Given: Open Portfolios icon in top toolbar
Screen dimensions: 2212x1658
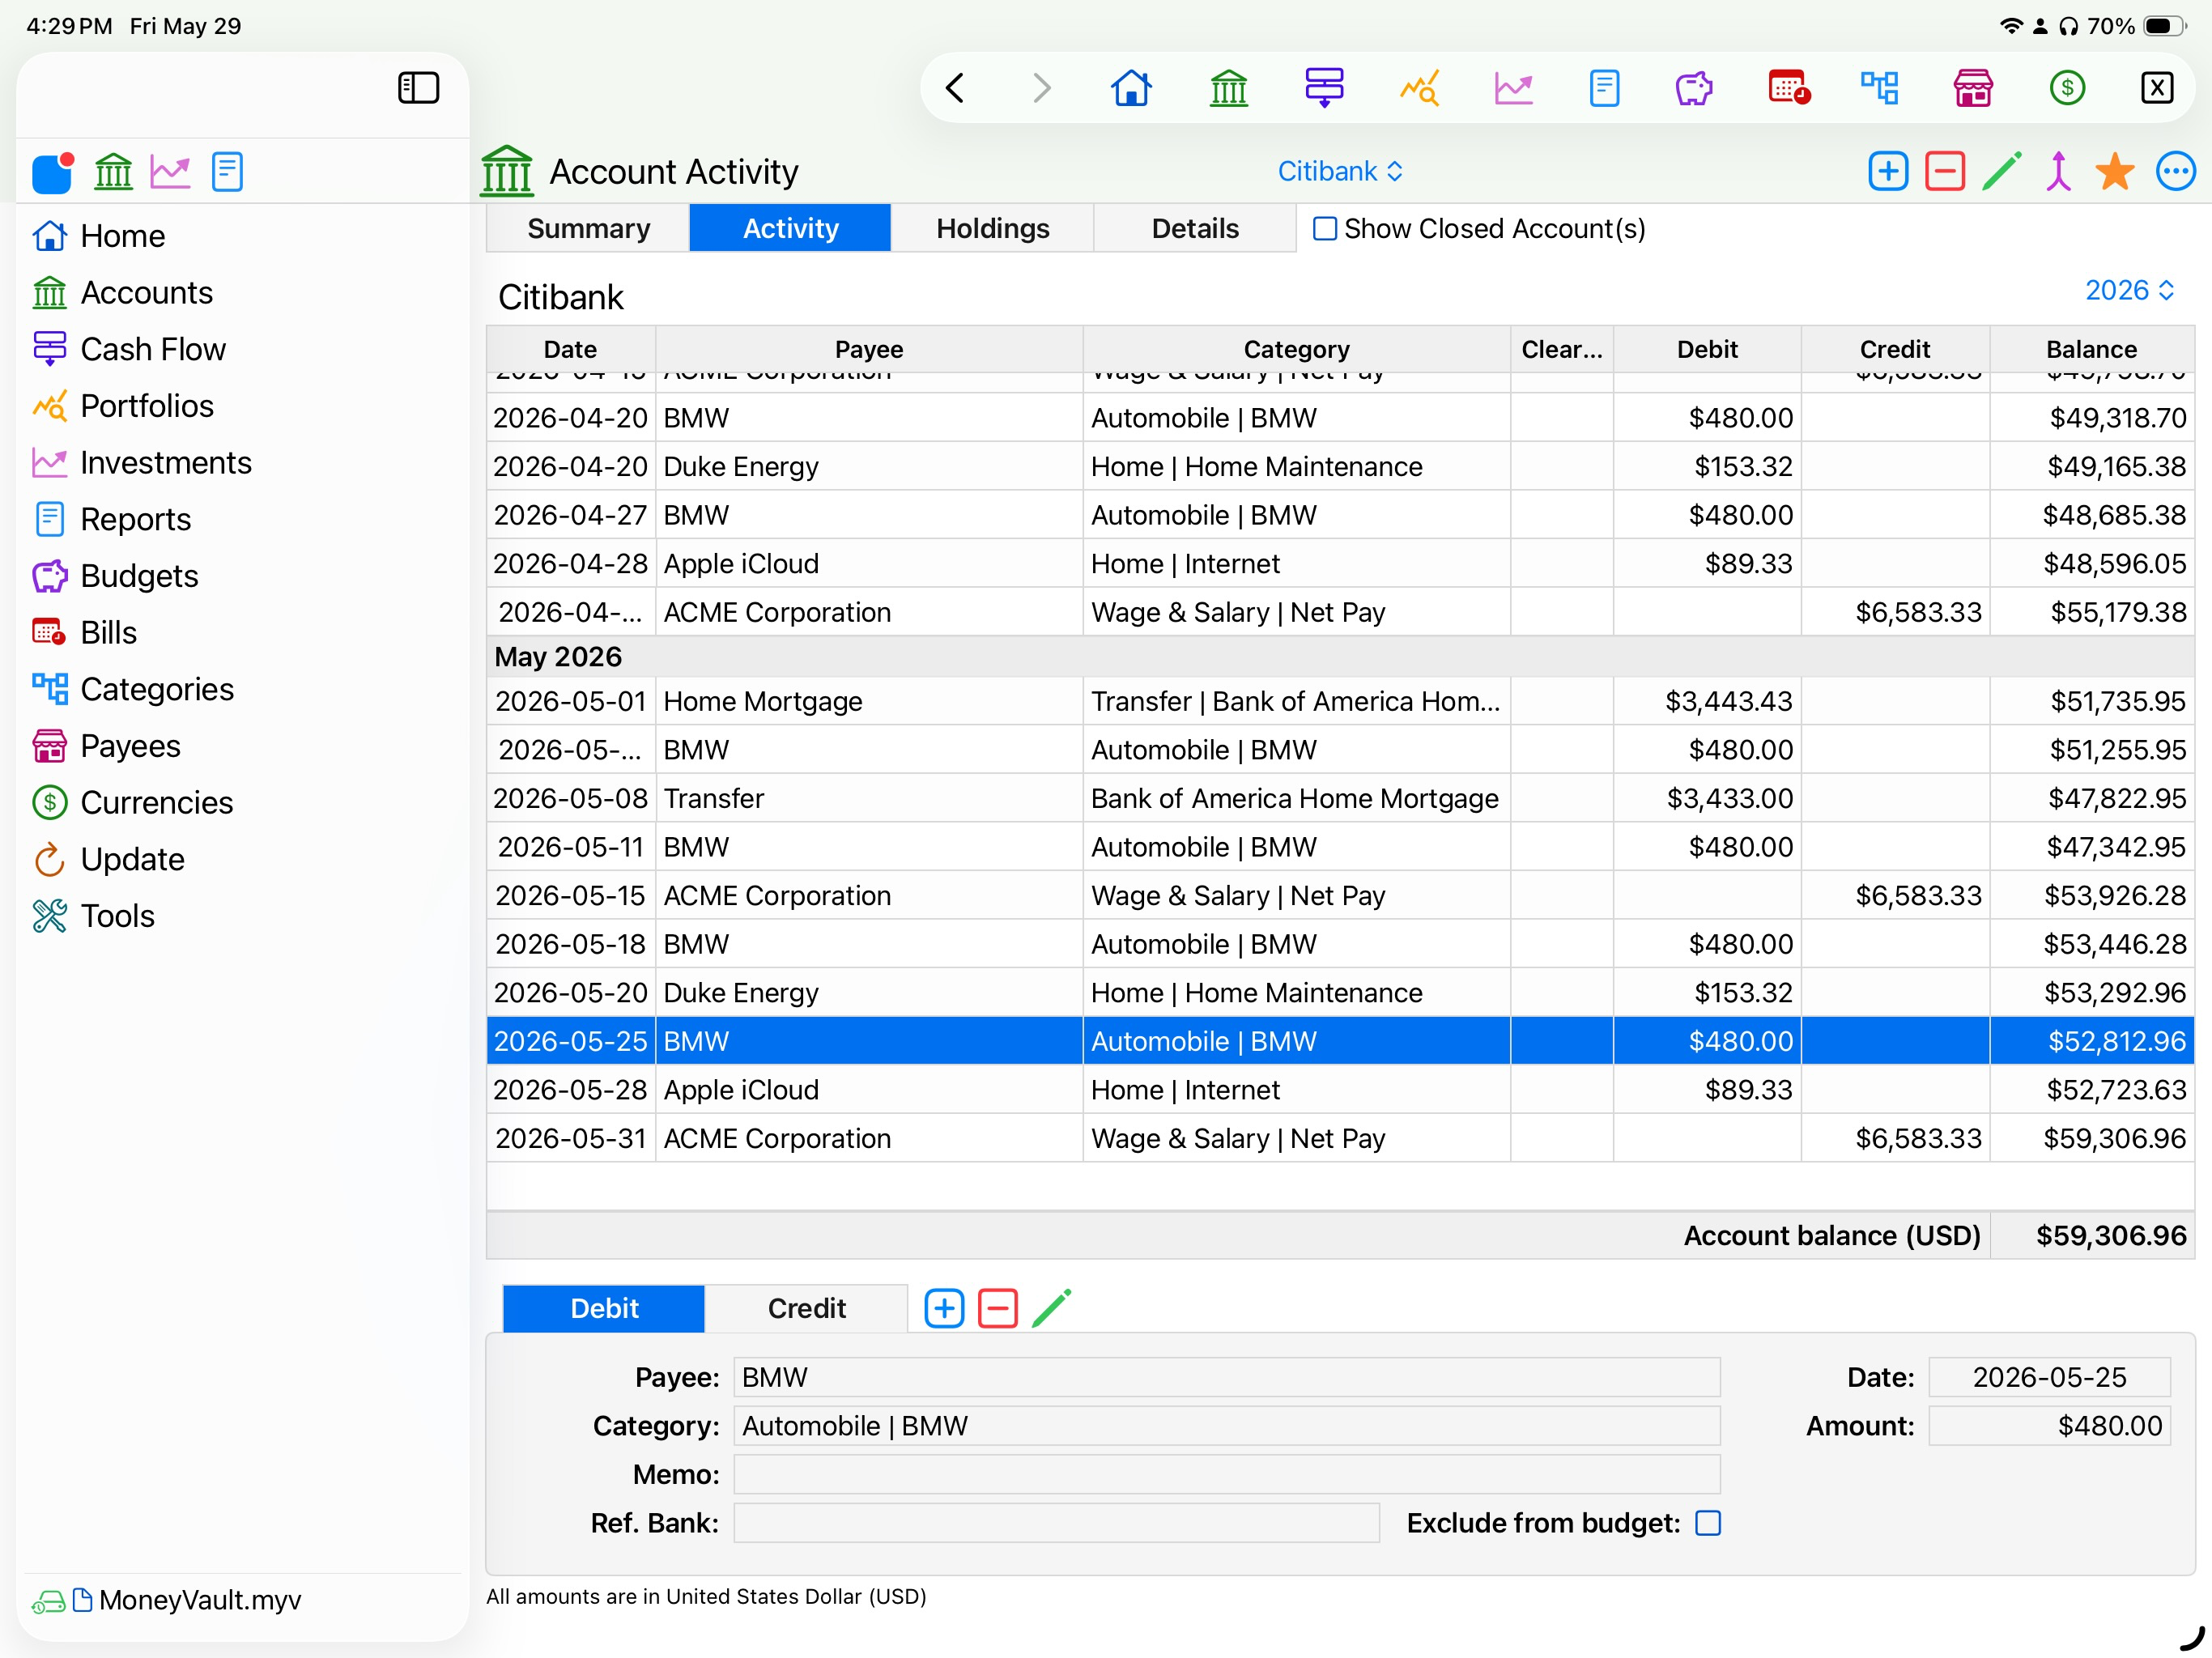Looking at the screenshot, I should point(1419,88).
